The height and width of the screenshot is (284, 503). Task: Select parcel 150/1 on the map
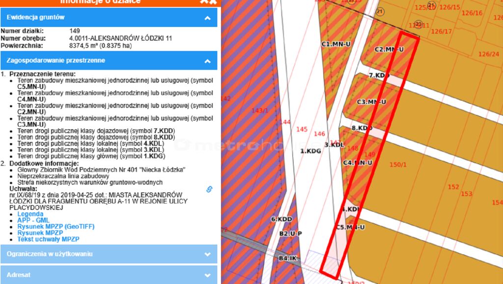click(398, 165)
